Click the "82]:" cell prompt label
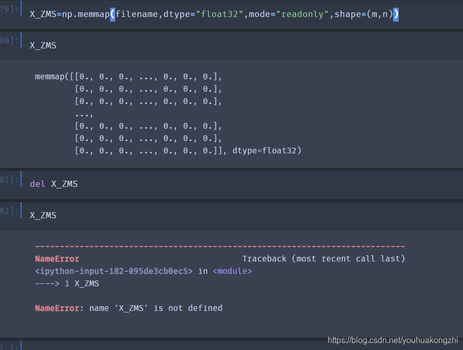463x350 pixels. [x=9, y=211]
